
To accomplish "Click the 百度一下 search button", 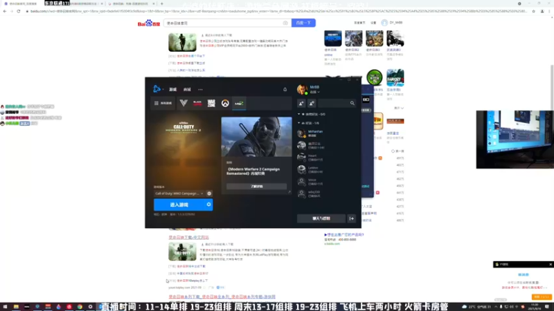I will [x=303, y=23].
